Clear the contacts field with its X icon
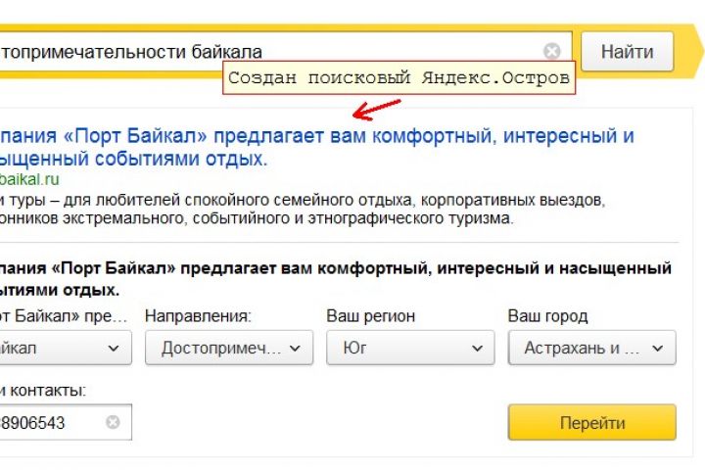Image resolution: width=705 pixels, height=470 pixels. (113, 422)
